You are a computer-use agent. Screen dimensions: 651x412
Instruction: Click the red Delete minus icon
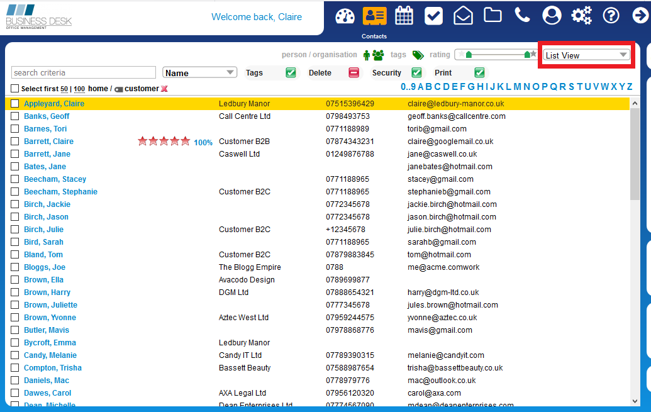pos(353,73)
